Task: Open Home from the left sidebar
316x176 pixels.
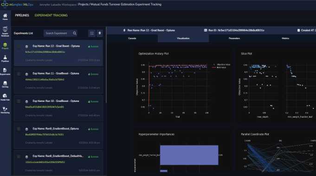Action: (5, 17)
